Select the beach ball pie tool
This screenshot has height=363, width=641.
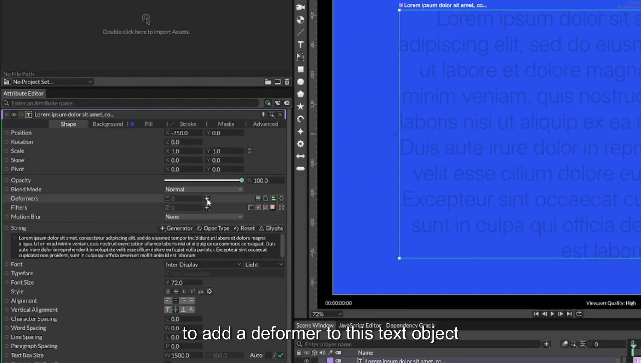tap(300, 20)
